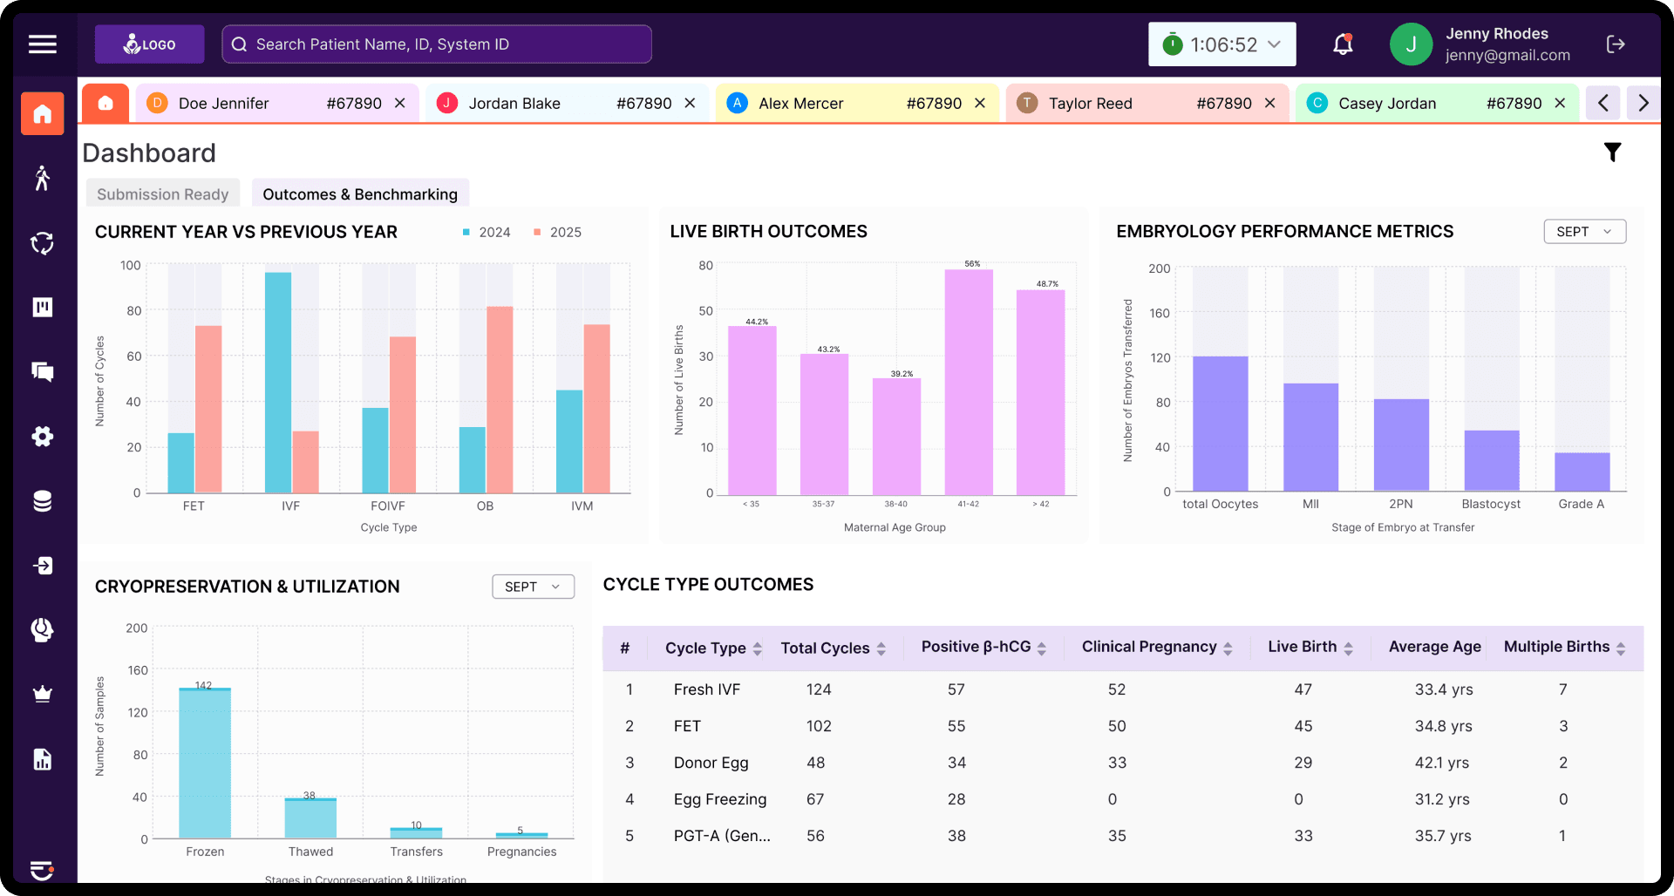Open the SEPT dropdown in Cryopreservation & Utilization

(x=533, y=586)
